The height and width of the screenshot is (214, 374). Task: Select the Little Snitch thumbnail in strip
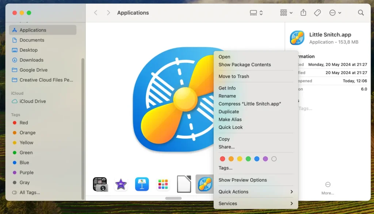point(205,184)
